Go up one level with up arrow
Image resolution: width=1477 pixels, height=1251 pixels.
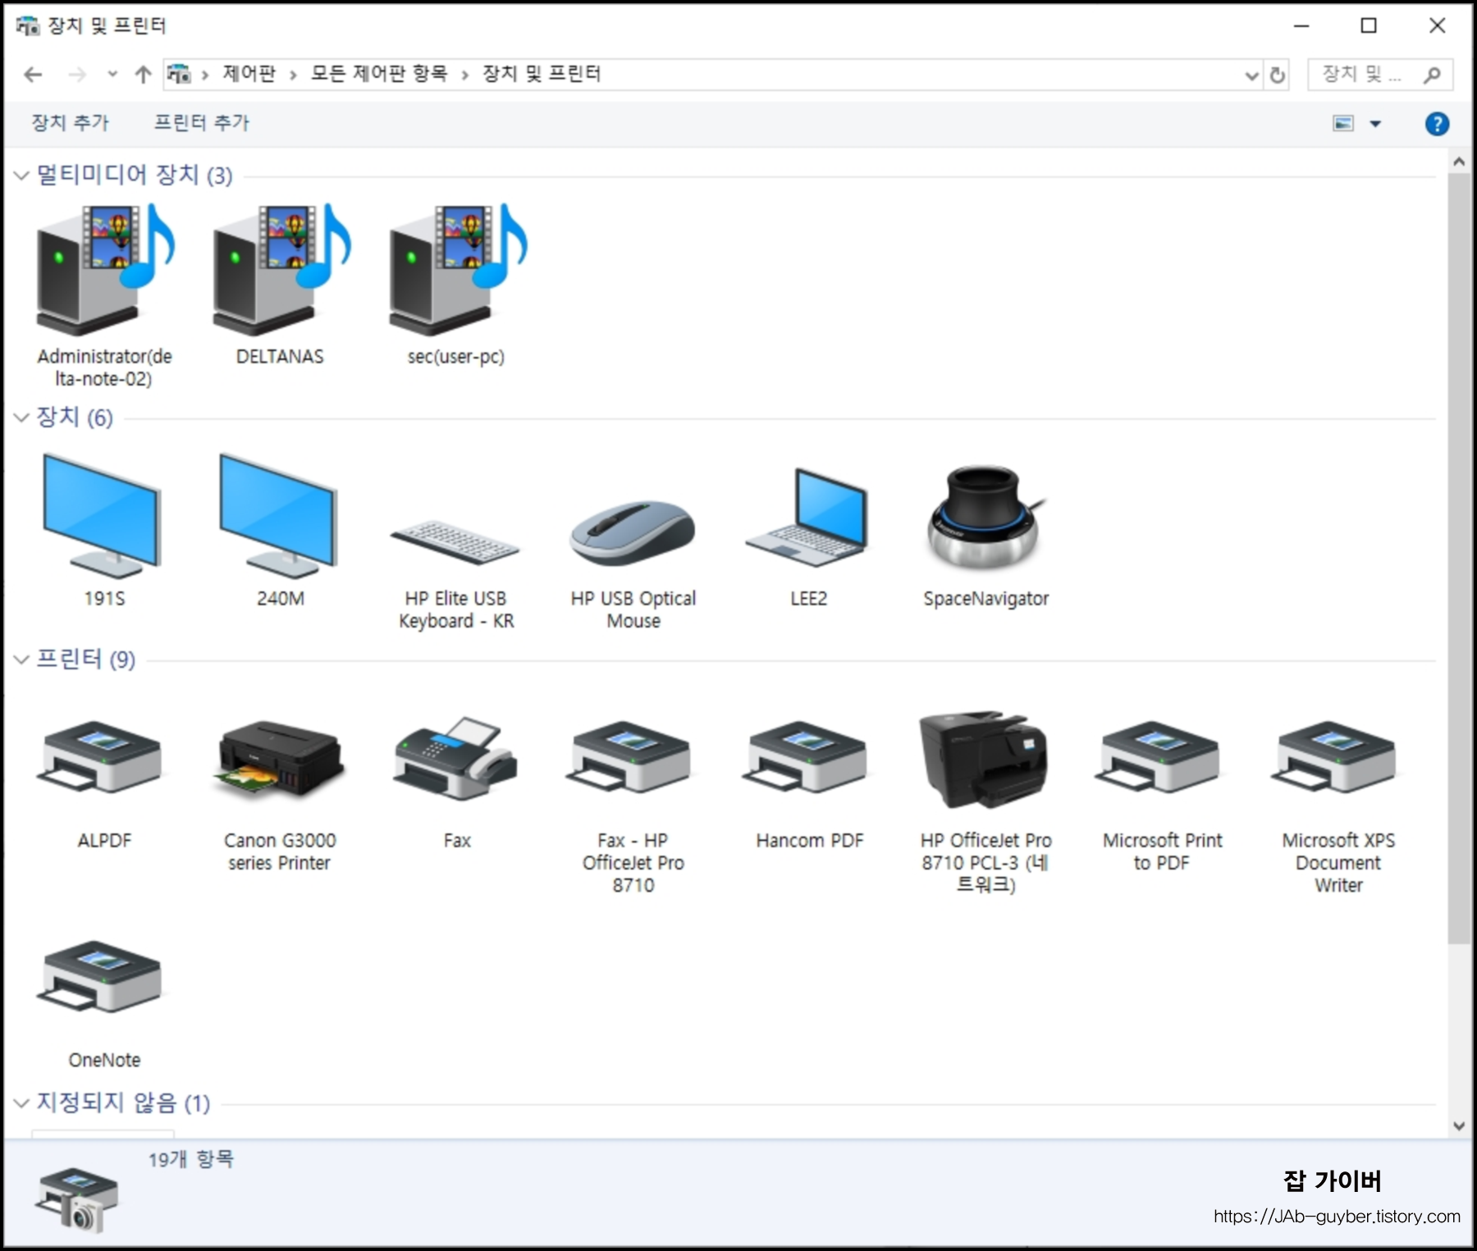click(x=144, y=75)
